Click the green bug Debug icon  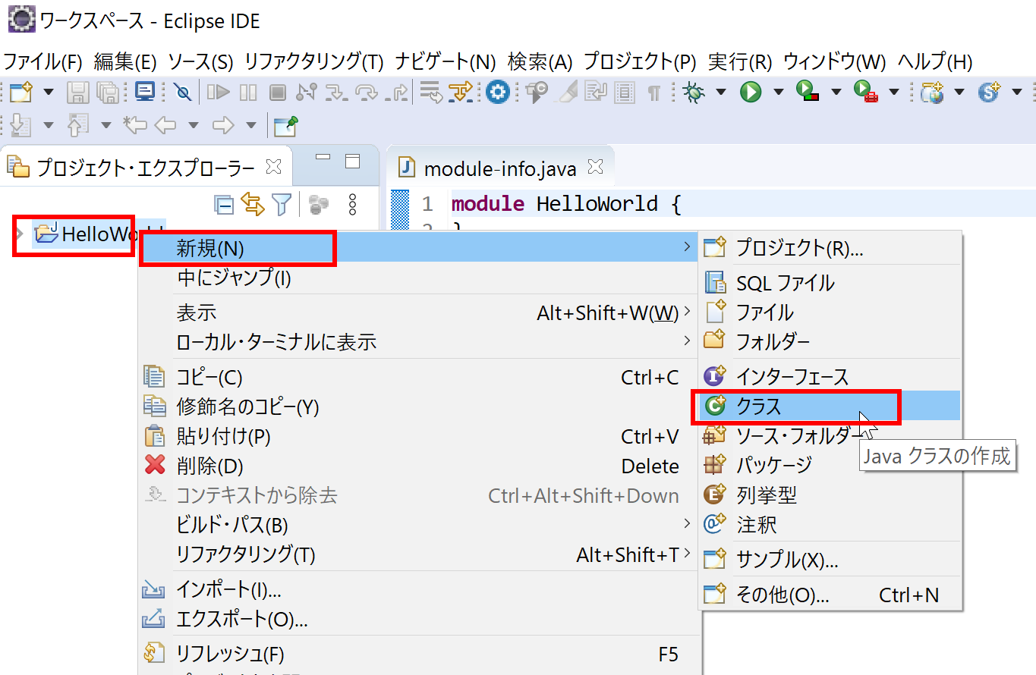[692, 93]
